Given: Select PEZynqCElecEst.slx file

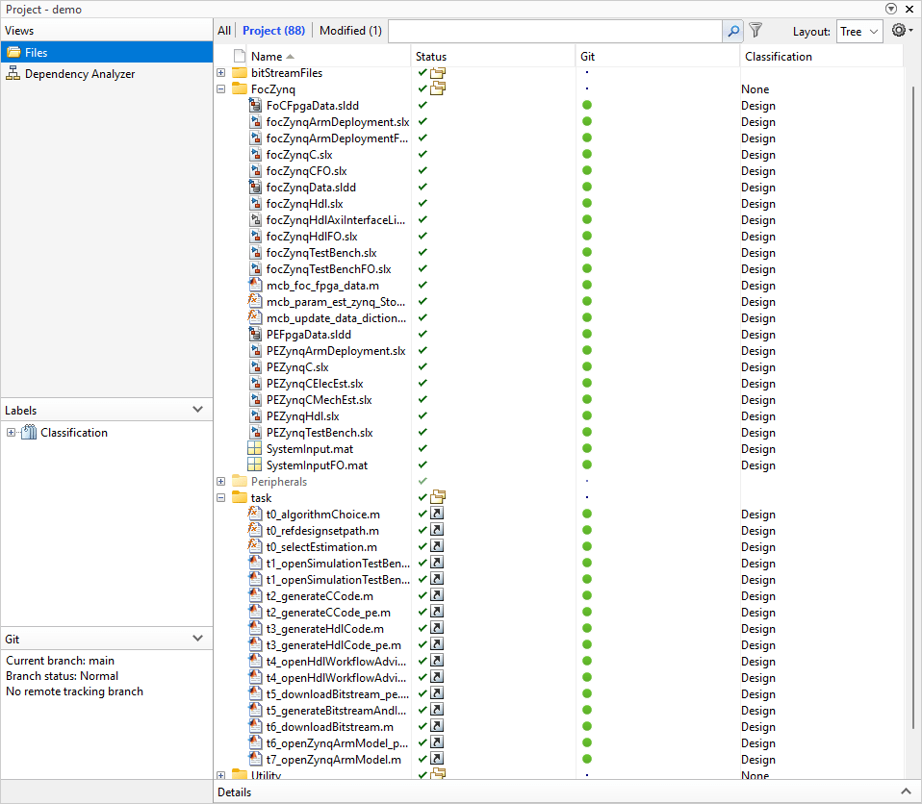Looking at the screenshot, I should pos(315,383).
